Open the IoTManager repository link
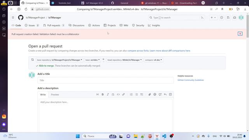Viewport: 249px width, 140px height. (54, 17)
